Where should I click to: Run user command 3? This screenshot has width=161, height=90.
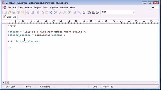[x=93, y=12]
